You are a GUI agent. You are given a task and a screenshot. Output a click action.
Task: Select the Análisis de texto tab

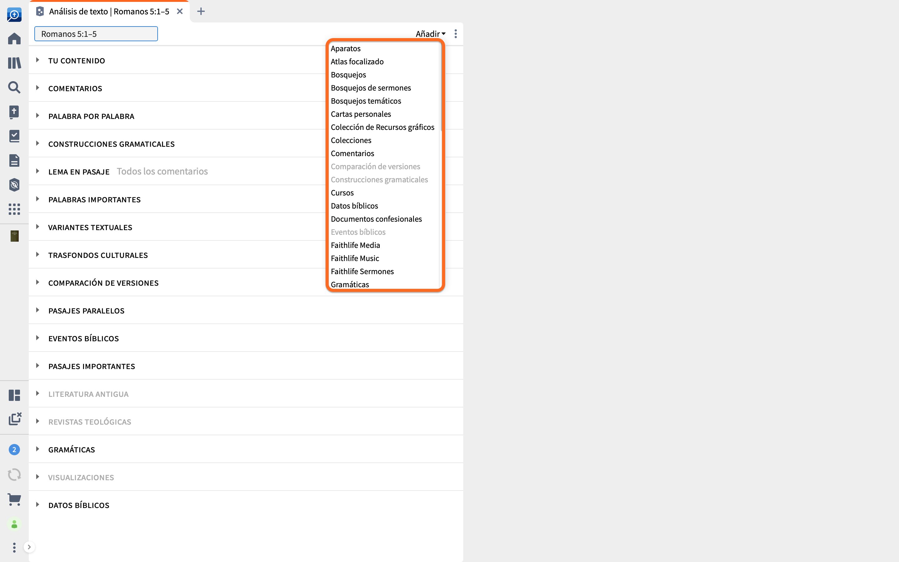(x=109, y=12)
